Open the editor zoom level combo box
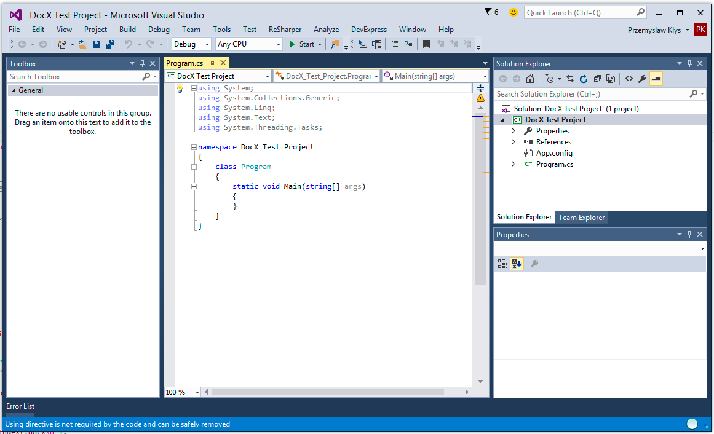 (182, 392)
